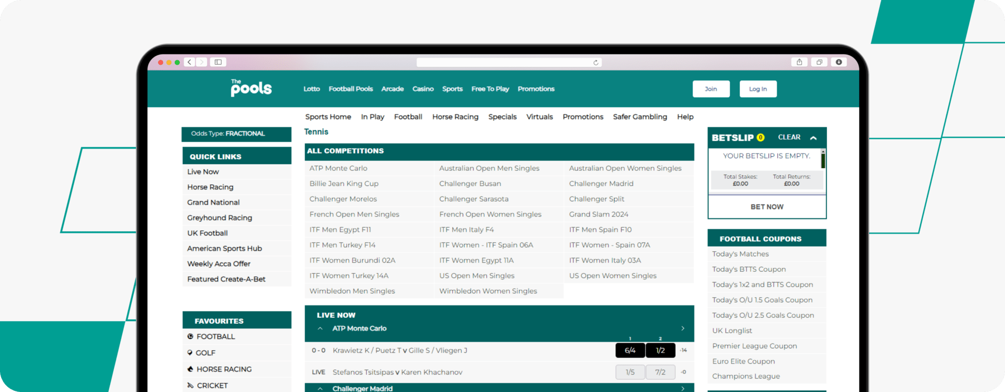Open Champions League coupon
This screenshot has height=392, width=1005.
pos(746,376)
